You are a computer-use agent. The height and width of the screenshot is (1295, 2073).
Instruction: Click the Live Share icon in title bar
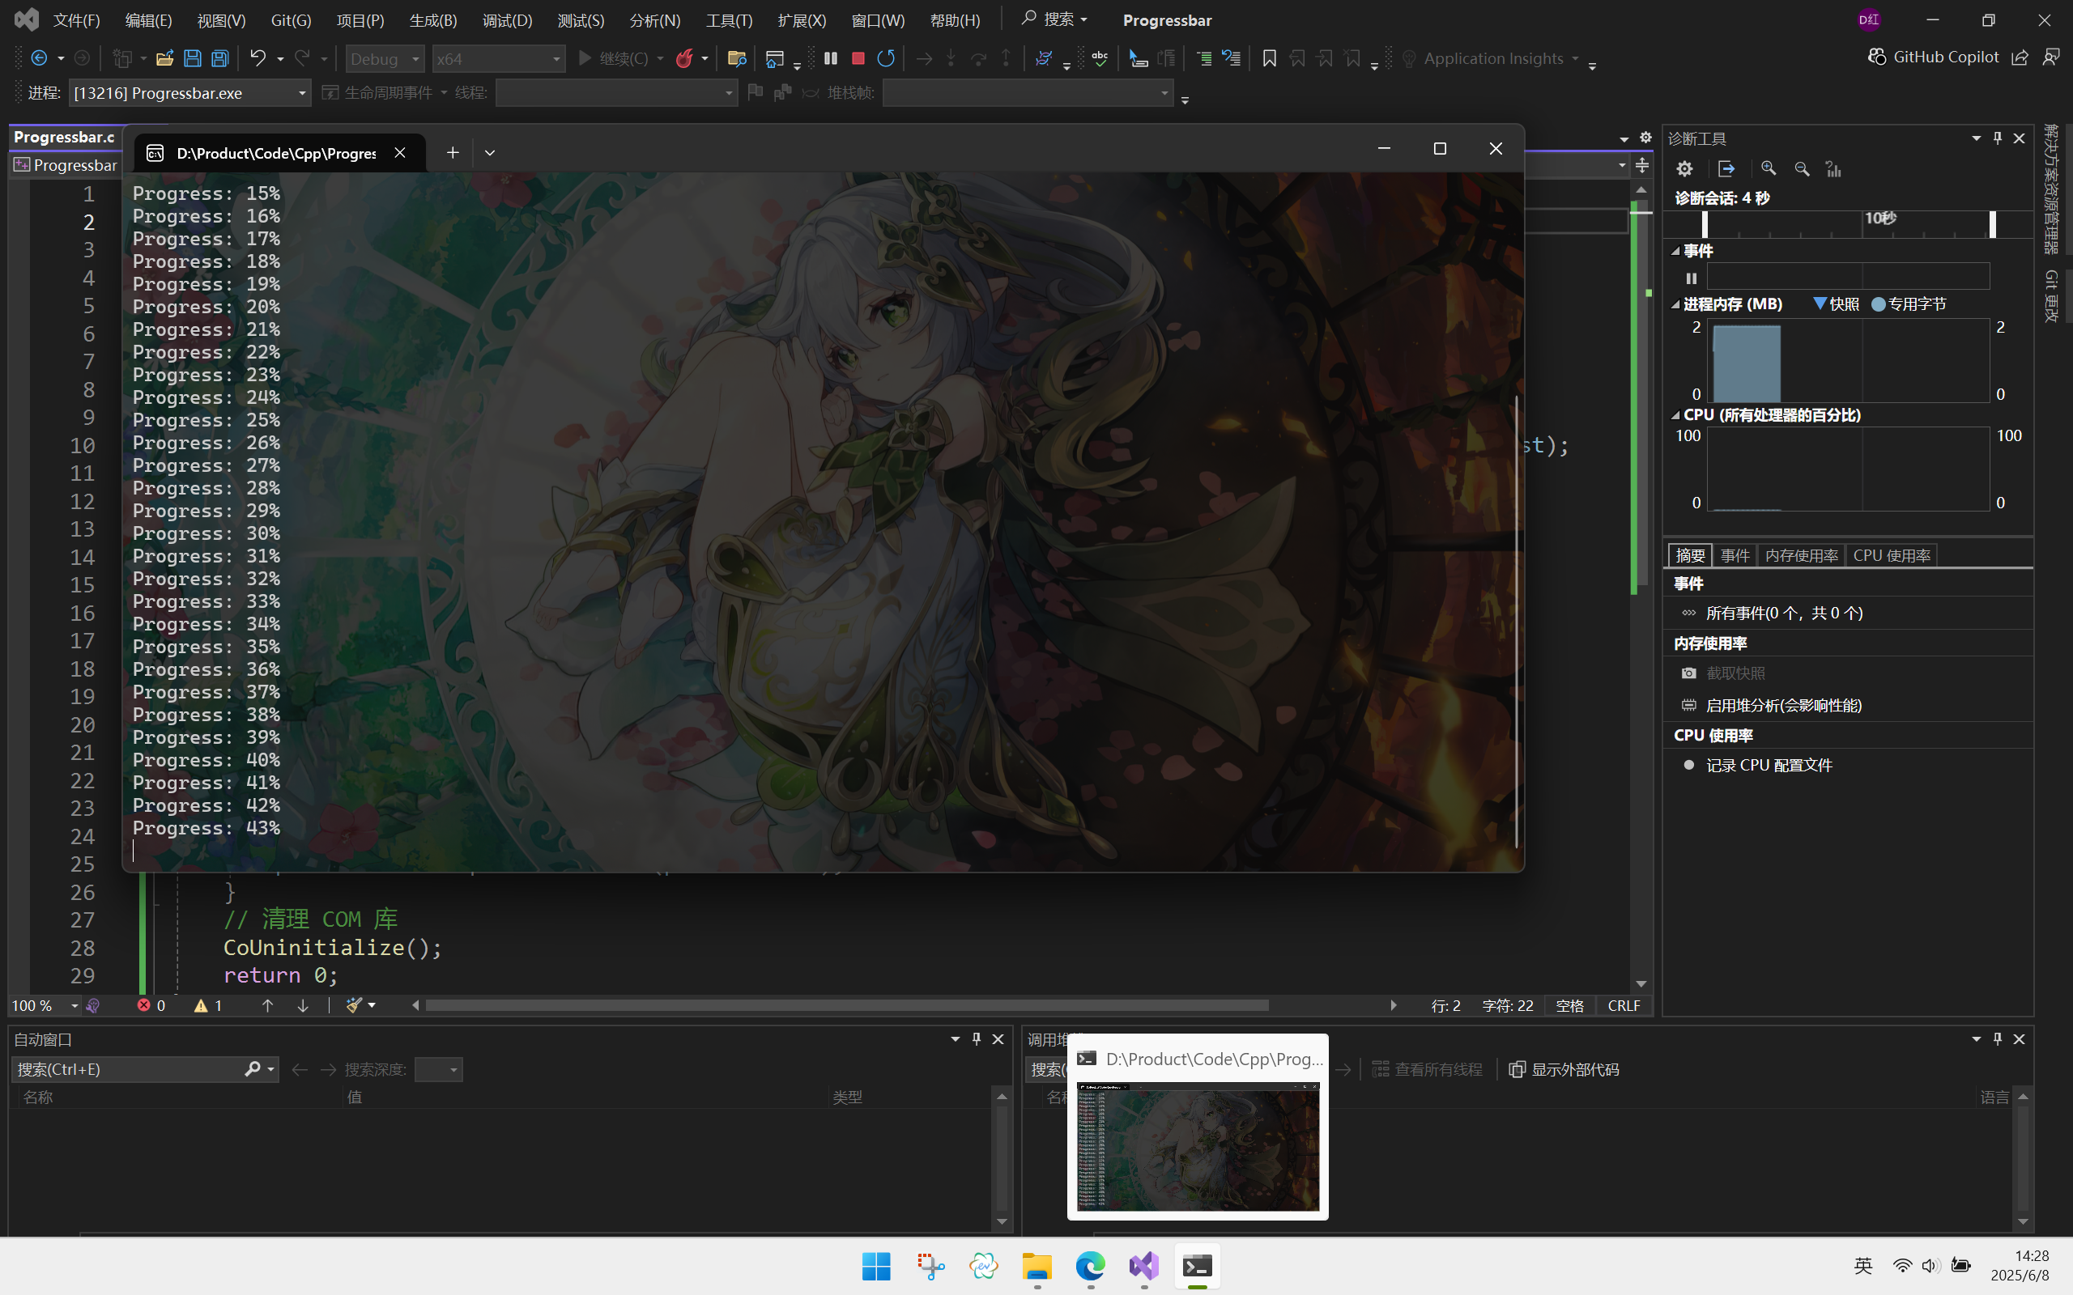click(2020, 57)
